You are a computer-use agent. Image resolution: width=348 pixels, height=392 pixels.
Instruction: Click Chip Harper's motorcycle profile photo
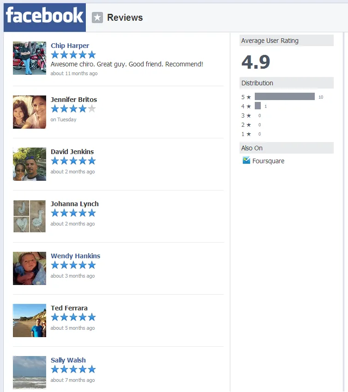[x=30, y=58]
